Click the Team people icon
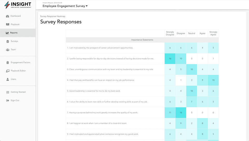 click(x=8, y=50)
